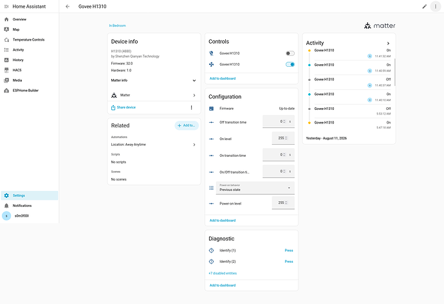This screenshot has height=304, width=444.
Task: Click the matter brand logo at top right
Action: pos(380,26)
